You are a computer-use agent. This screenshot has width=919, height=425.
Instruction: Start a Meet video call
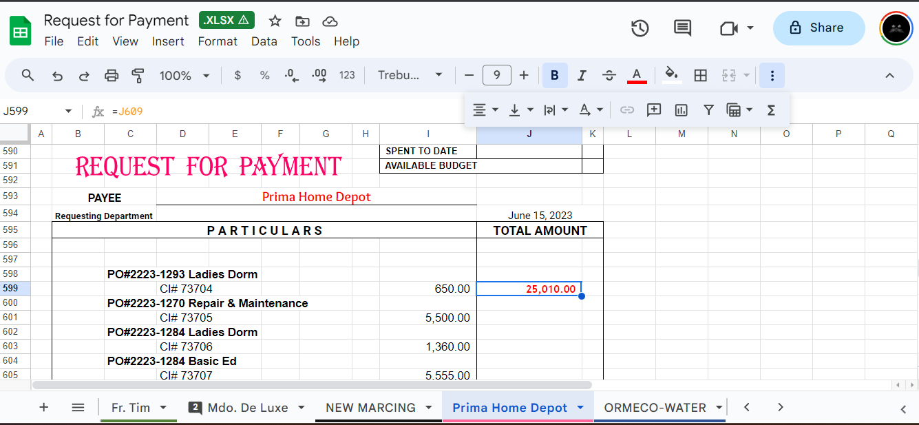tap(729, 28)
